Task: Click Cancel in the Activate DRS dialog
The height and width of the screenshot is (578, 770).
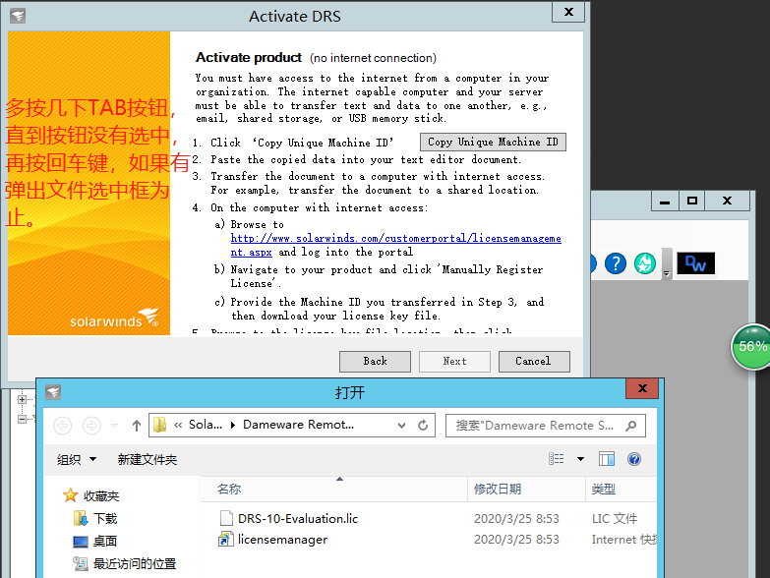Action: click(x=534, y=361)
